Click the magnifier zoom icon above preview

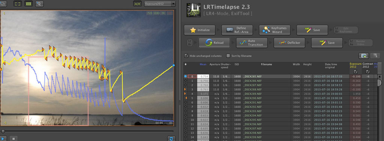pyautogui.click(x=39, y=4)
